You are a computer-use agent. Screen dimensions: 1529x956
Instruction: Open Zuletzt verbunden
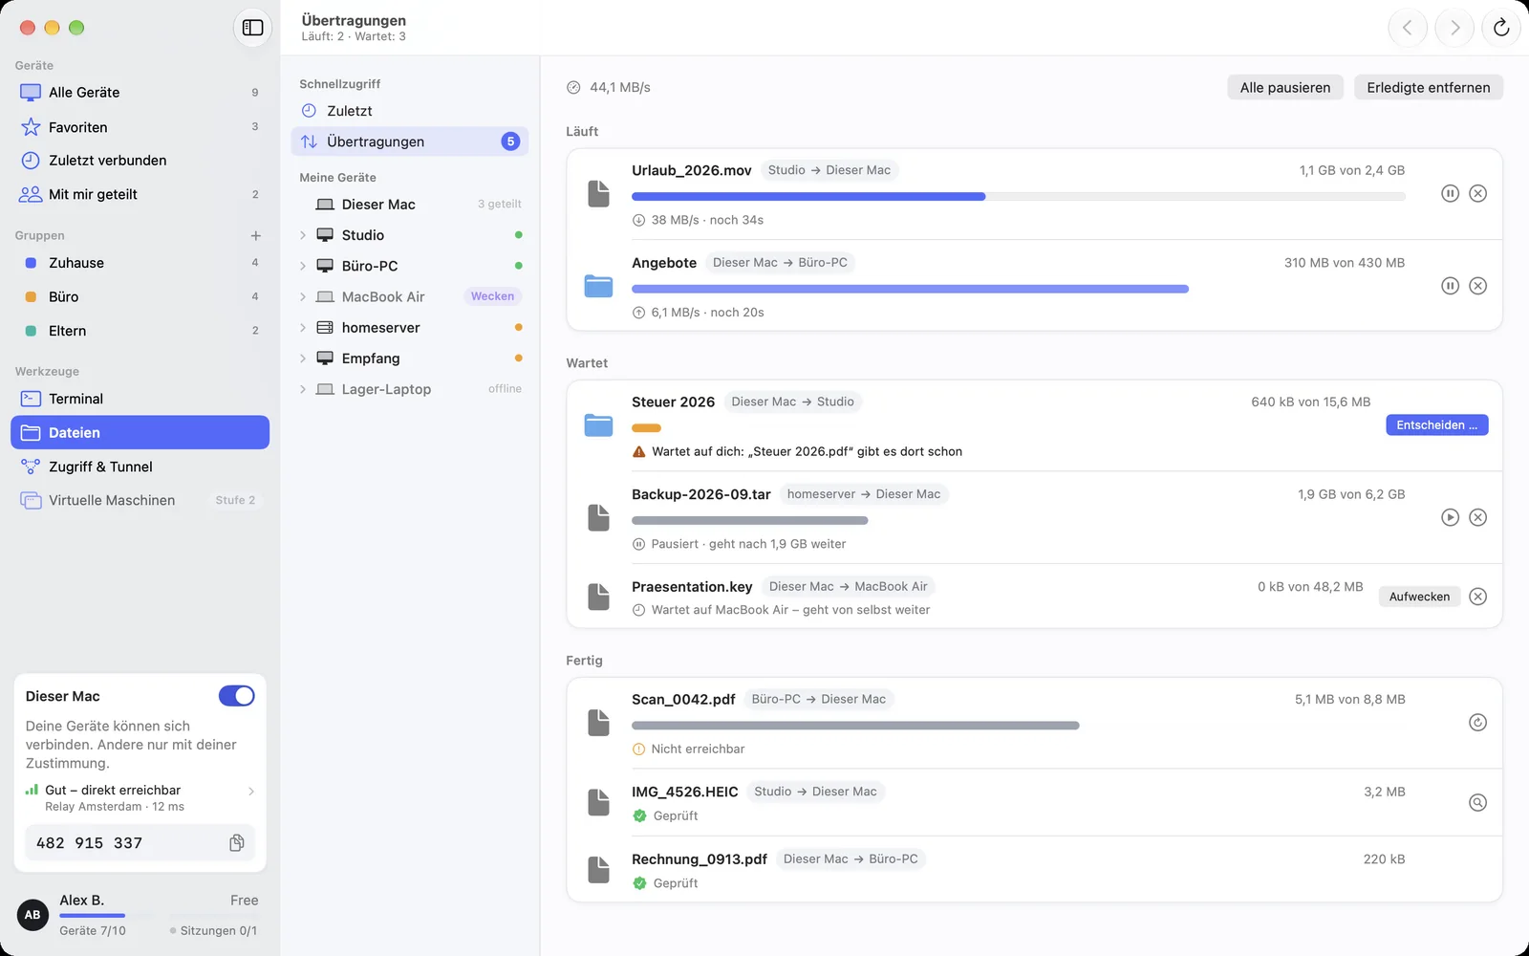140,161
